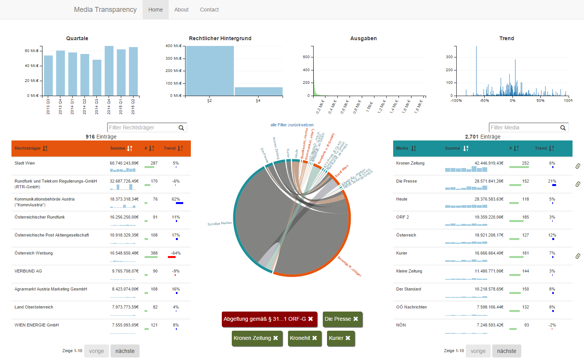584x364 pixels.
Task: Click the 'Sonstige Medien' chord segment label
Action: click(220, 223)
